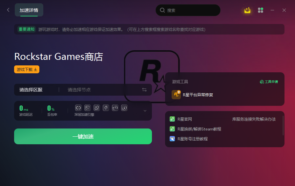Close the accelerator window
The height and width of the screenshot is (186, 295).
[x=284, y=10]
